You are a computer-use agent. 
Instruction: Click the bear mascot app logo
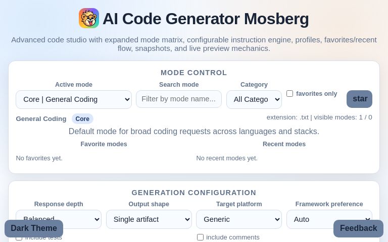tap(89, 18)
